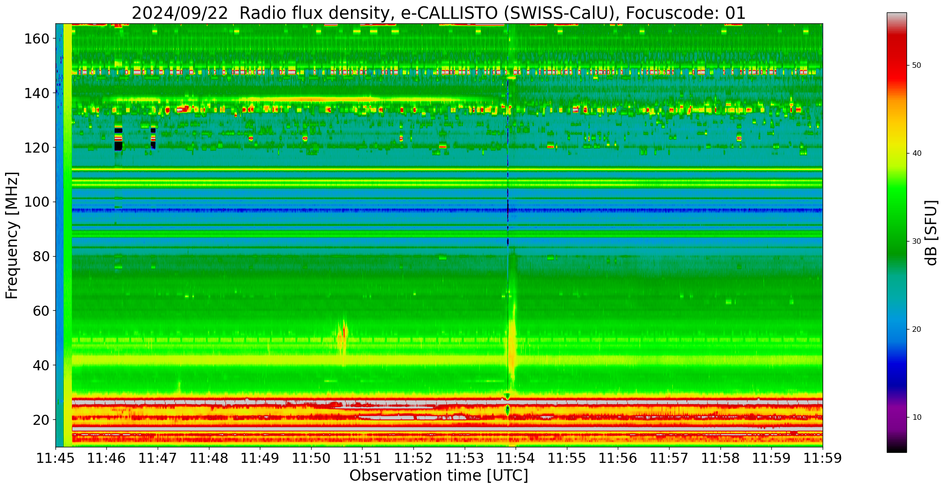Click the 120 frequency tick label
945x489 pixels.
37,148
